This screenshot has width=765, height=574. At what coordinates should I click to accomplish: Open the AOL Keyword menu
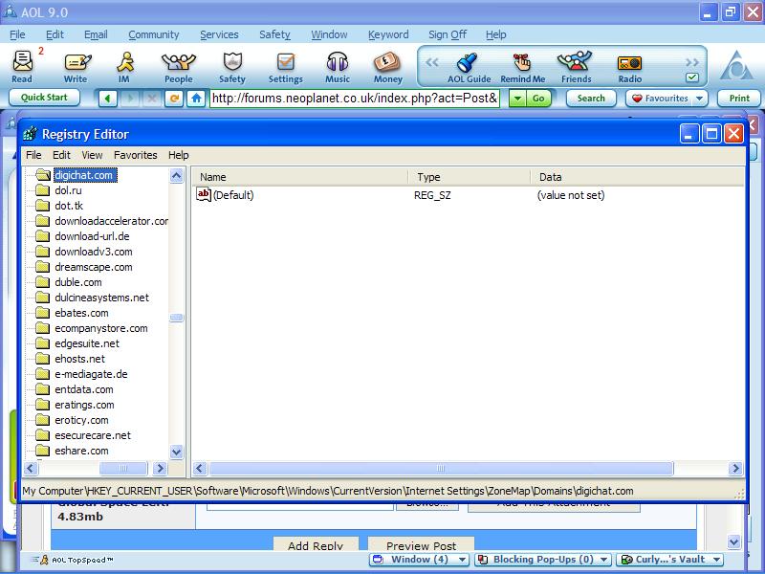click(x=388, y=34)
